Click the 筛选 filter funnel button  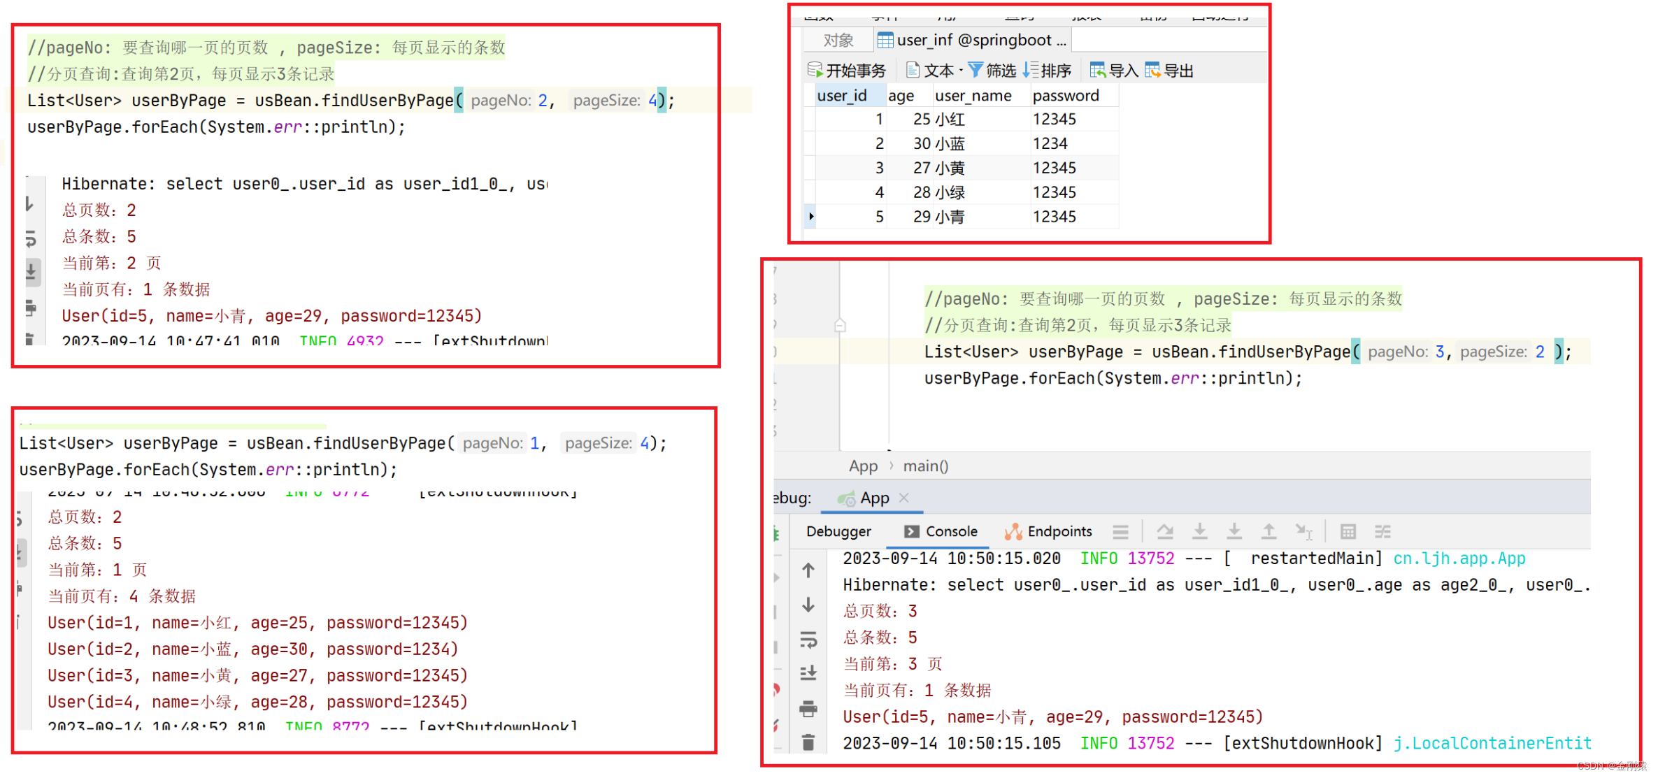(992, 70)
